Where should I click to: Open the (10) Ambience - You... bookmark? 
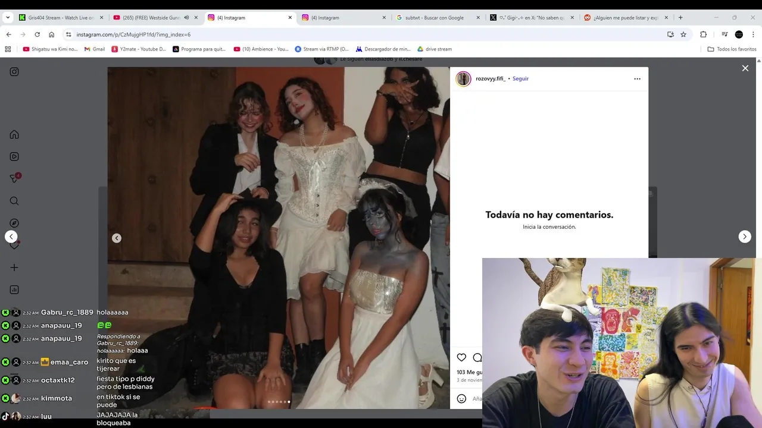coord(261,49)
